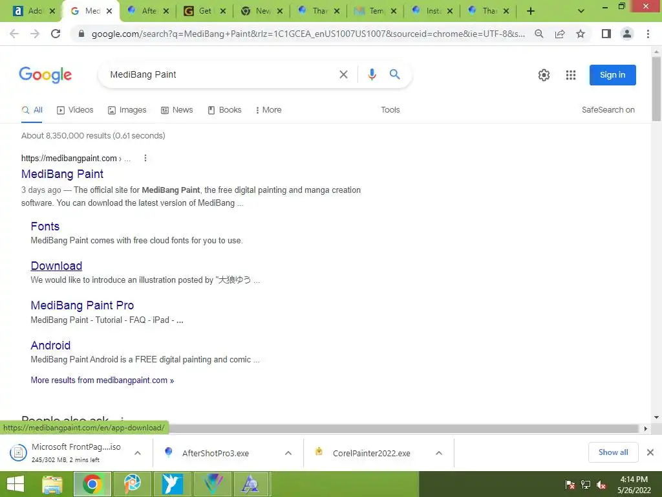Screen dimensions: 662x497
Task: Click the SafeSearch on setting
Action: click(608, 110)
